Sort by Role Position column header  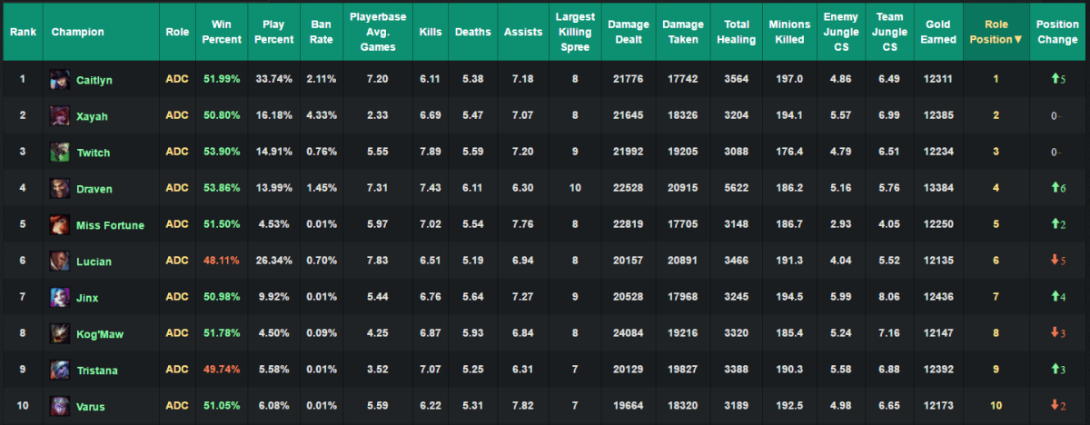[x=996, y=32]
